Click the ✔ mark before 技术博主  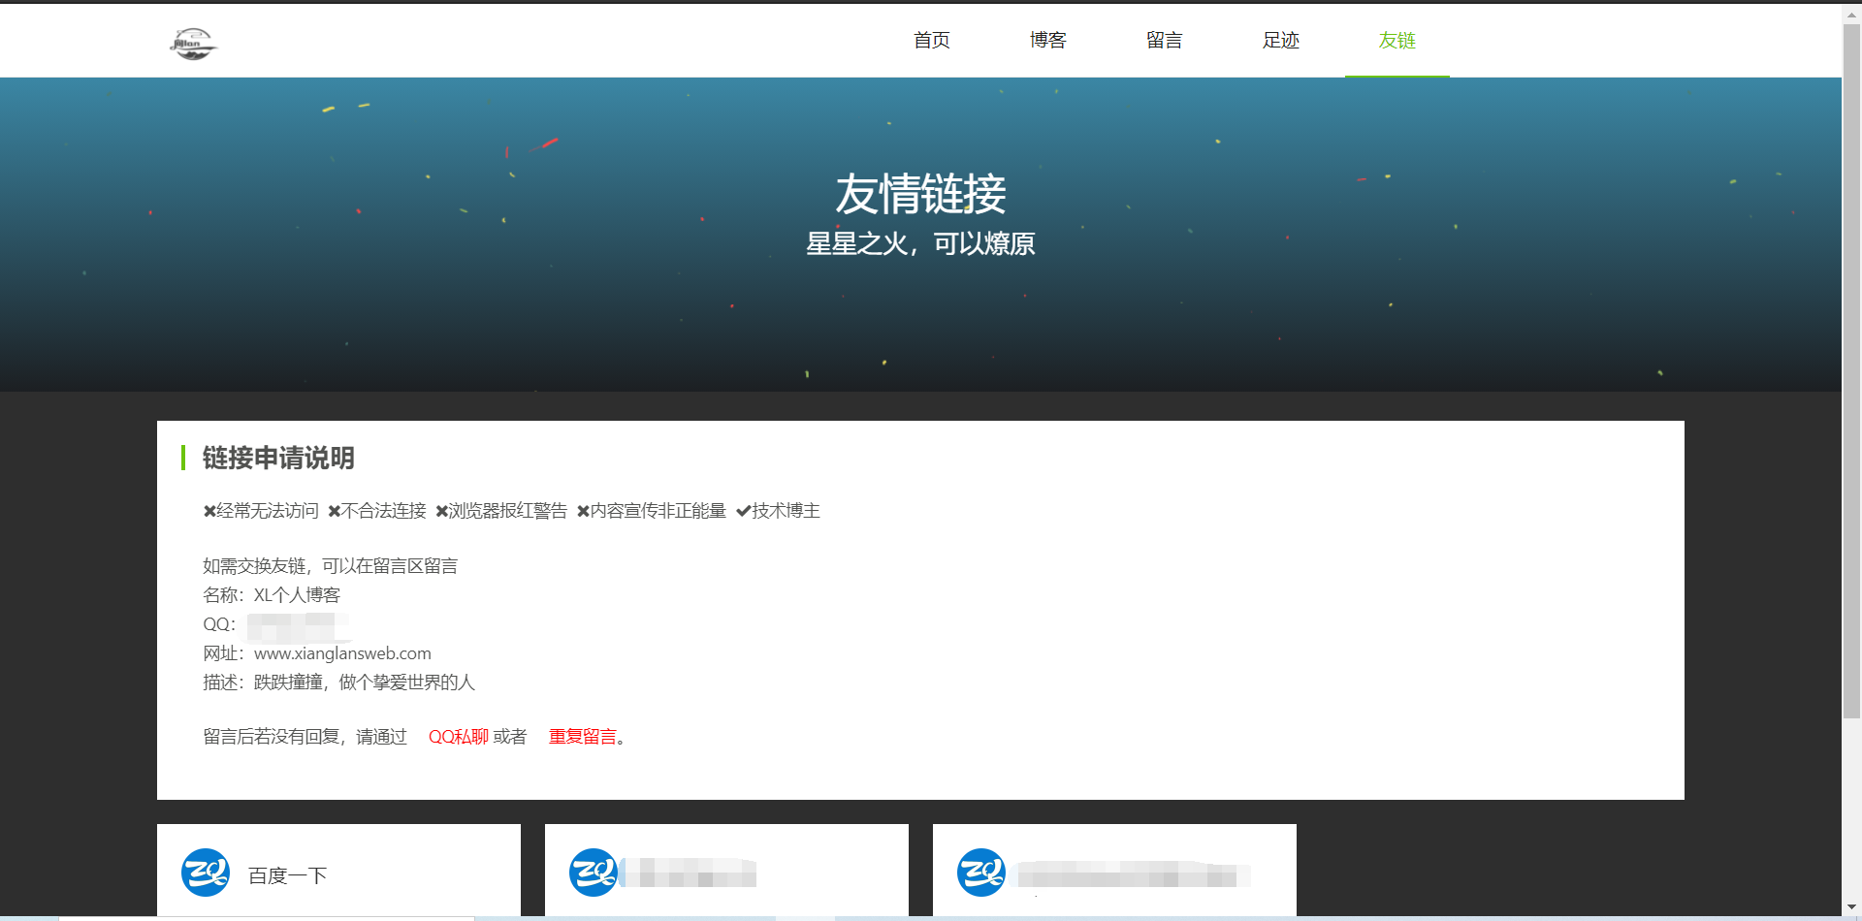743,511
